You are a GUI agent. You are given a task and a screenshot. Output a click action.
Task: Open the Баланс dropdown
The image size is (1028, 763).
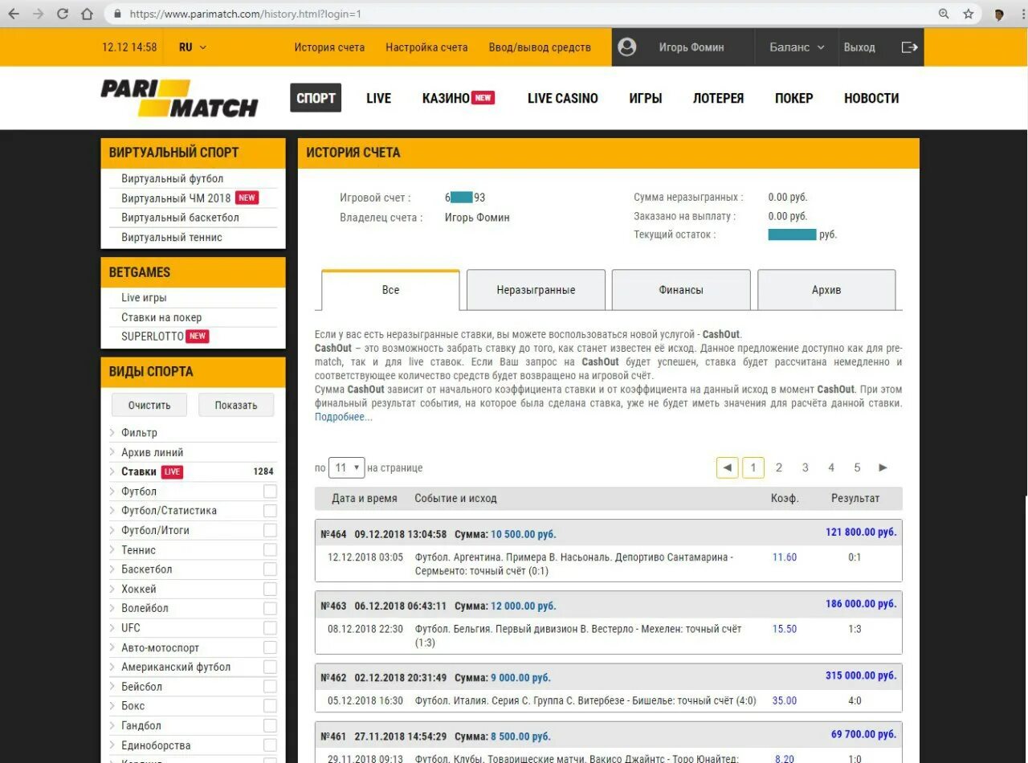point(797,47)
